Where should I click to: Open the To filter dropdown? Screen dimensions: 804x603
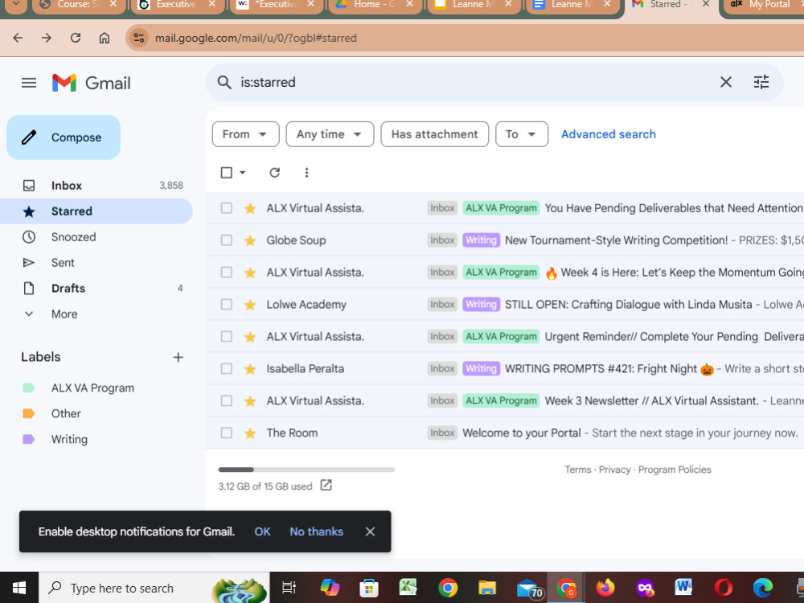coord(522,134)
